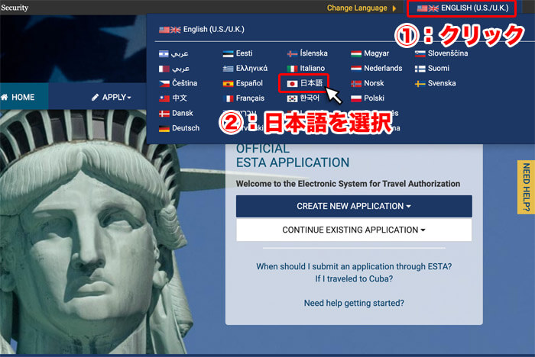Click the Dutch flag icon beside Nederlands
The width and height of the screenshot is (535, 357).
tap(356, 69)
